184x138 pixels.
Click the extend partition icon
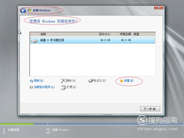coord(64,87)
